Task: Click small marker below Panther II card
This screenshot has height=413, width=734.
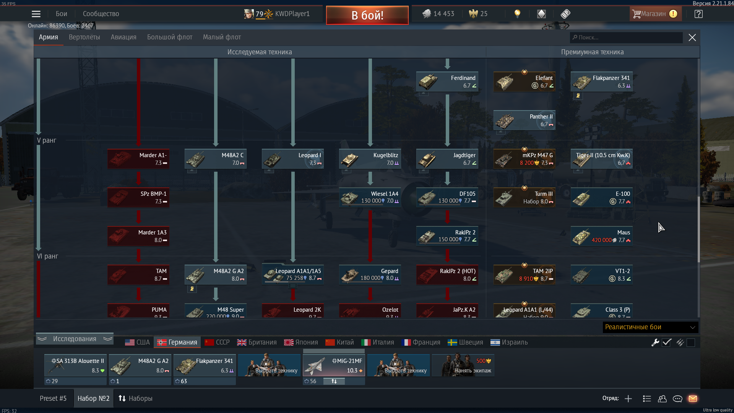Action: pyautogui.click(x=501, y=132)
